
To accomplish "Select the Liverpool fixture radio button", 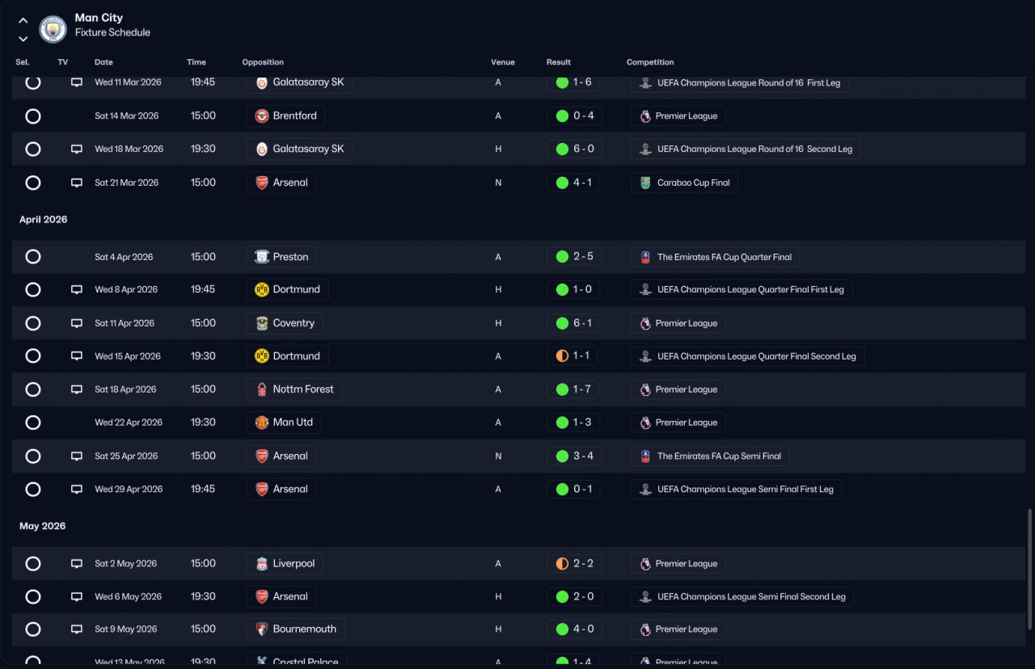I will tap(33, 563).
